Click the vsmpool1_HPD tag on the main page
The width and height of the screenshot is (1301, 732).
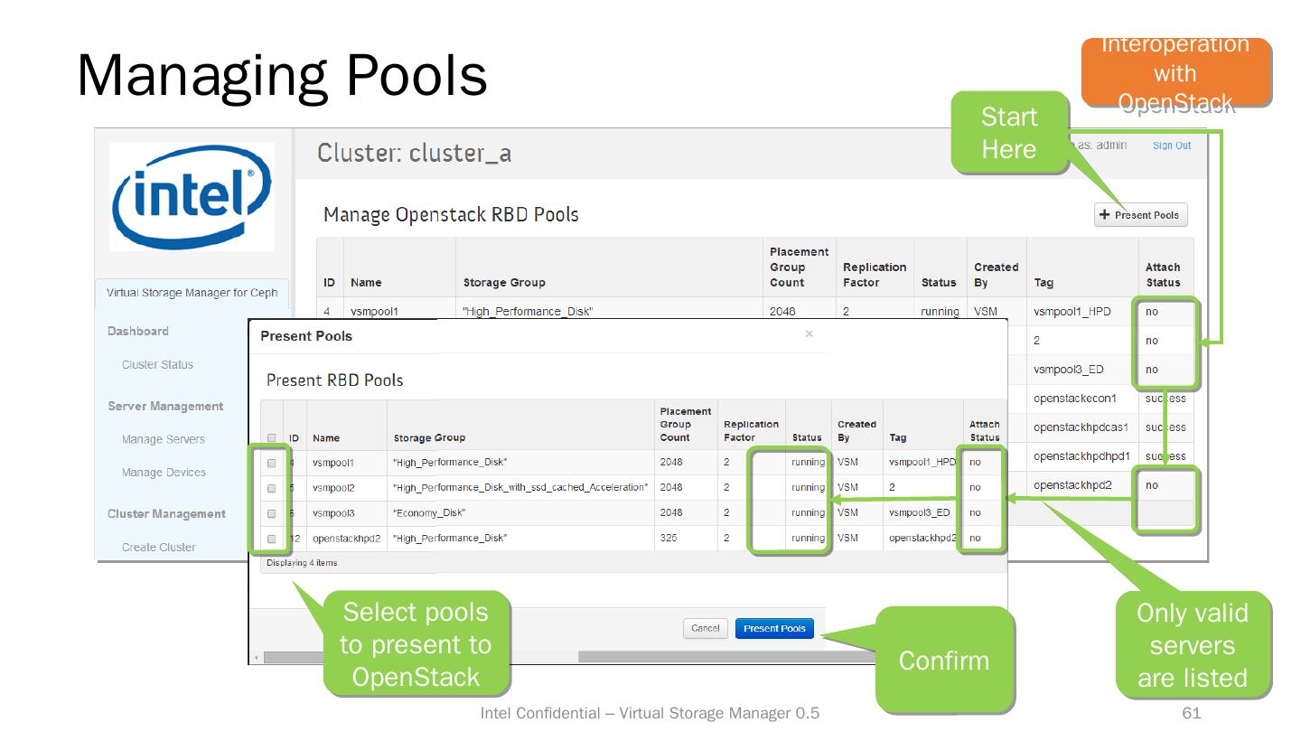click(x=1072, y=312)
